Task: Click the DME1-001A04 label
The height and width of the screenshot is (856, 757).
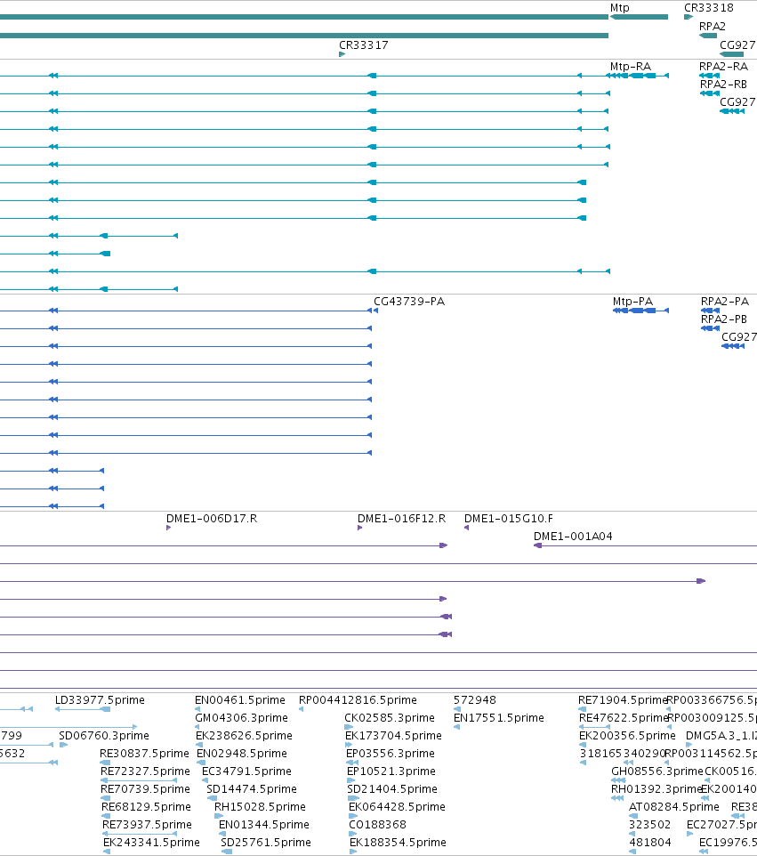Action: (573, 536)
